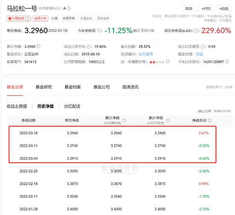This screenshot has width=235, height=215.
Task: Click help icon beside 今年以来排名 value
Action: tap(227, 61)
